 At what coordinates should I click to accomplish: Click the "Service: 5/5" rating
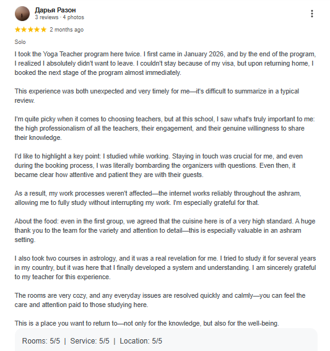pyautogui.click(x=90, y=341)
